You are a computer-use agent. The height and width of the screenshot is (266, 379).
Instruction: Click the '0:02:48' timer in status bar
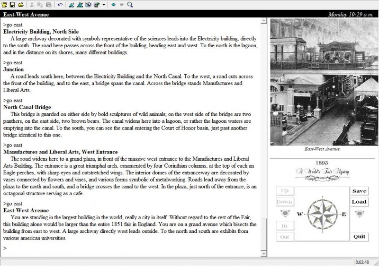(x=362, y=262)
